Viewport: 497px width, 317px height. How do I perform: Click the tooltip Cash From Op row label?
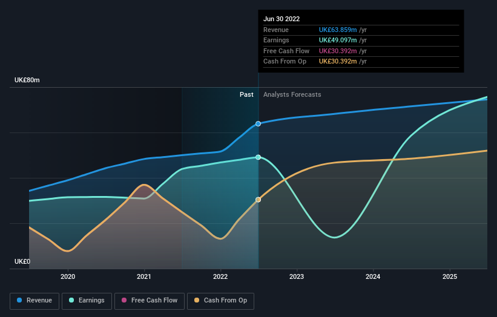tap(285, 62)
